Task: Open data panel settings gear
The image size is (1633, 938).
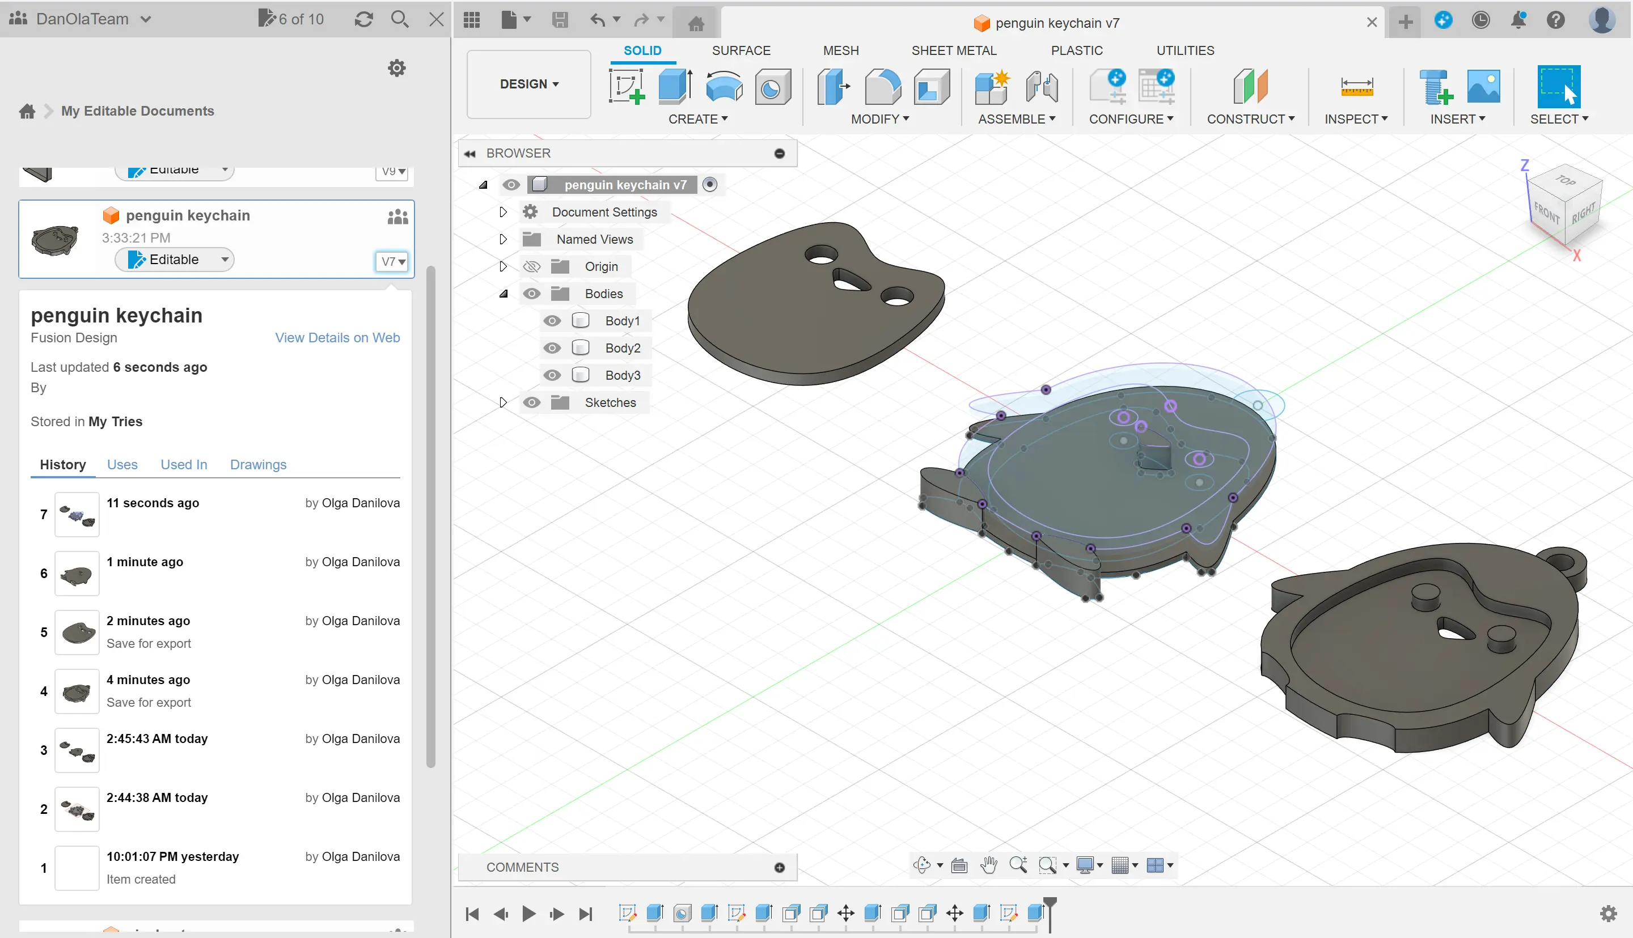Action: (x=397, y=67)
